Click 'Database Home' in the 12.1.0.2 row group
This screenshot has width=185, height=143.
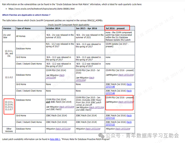point(23,75)
